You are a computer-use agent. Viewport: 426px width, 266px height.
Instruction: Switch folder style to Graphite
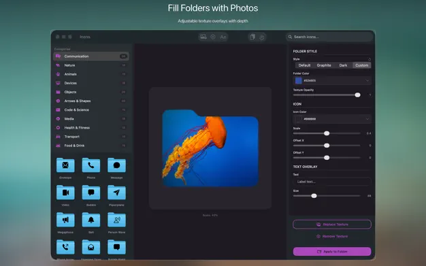tap(324, 65)
